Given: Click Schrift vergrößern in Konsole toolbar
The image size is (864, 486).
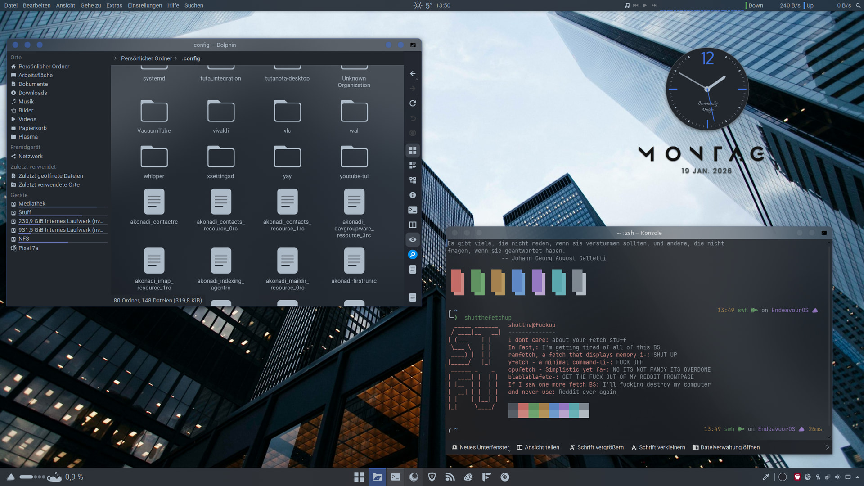Looking at the screenshot, I should tap(596, 447).
